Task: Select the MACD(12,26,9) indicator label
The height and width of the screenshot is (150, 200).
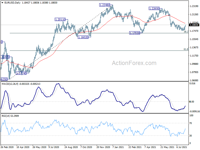Action: pyautogui.click(x=10, y=84)
